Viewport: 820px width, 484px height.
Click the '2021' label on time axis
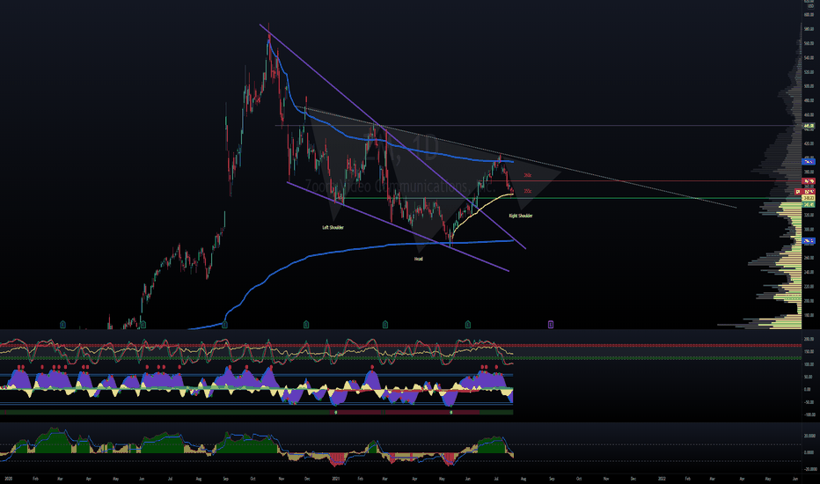[x=336, y=478]
